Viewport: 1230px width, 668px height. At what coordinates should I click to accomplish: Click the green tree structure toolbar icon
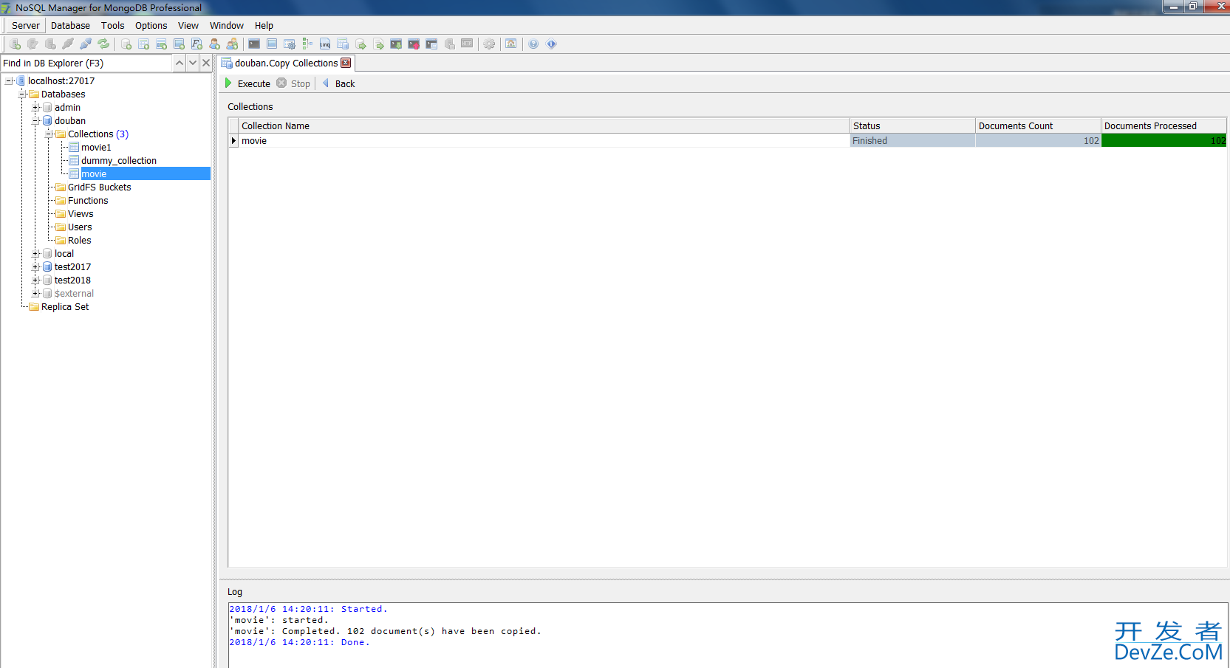pyautogui.click(x=307, y=44)
